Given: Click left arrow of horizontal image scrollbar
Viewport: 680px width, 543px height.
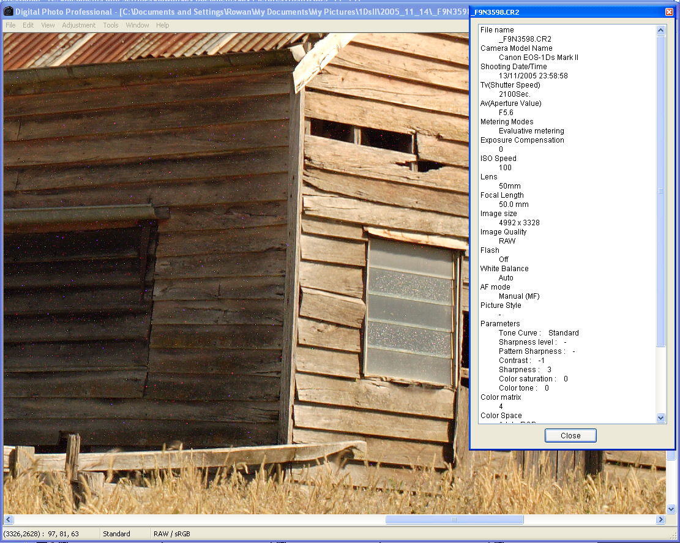Looking at the screenshot, I should [x=8, y=519].
